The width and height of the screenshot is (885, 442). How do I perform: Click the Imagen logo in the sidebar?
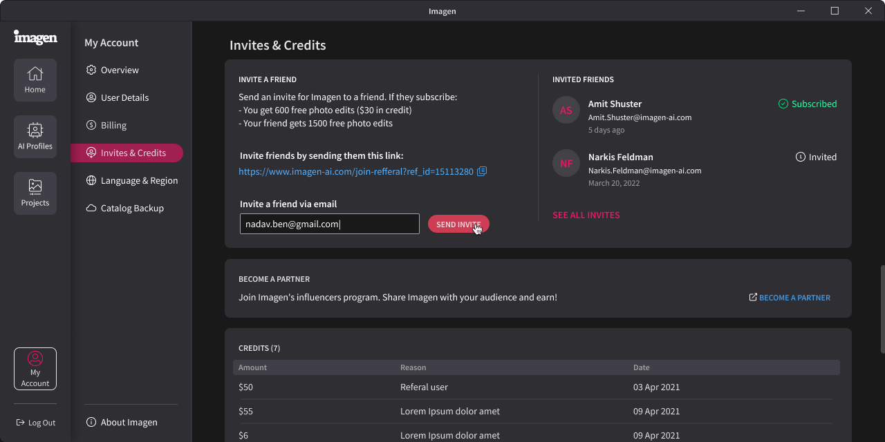coord(35,37)
